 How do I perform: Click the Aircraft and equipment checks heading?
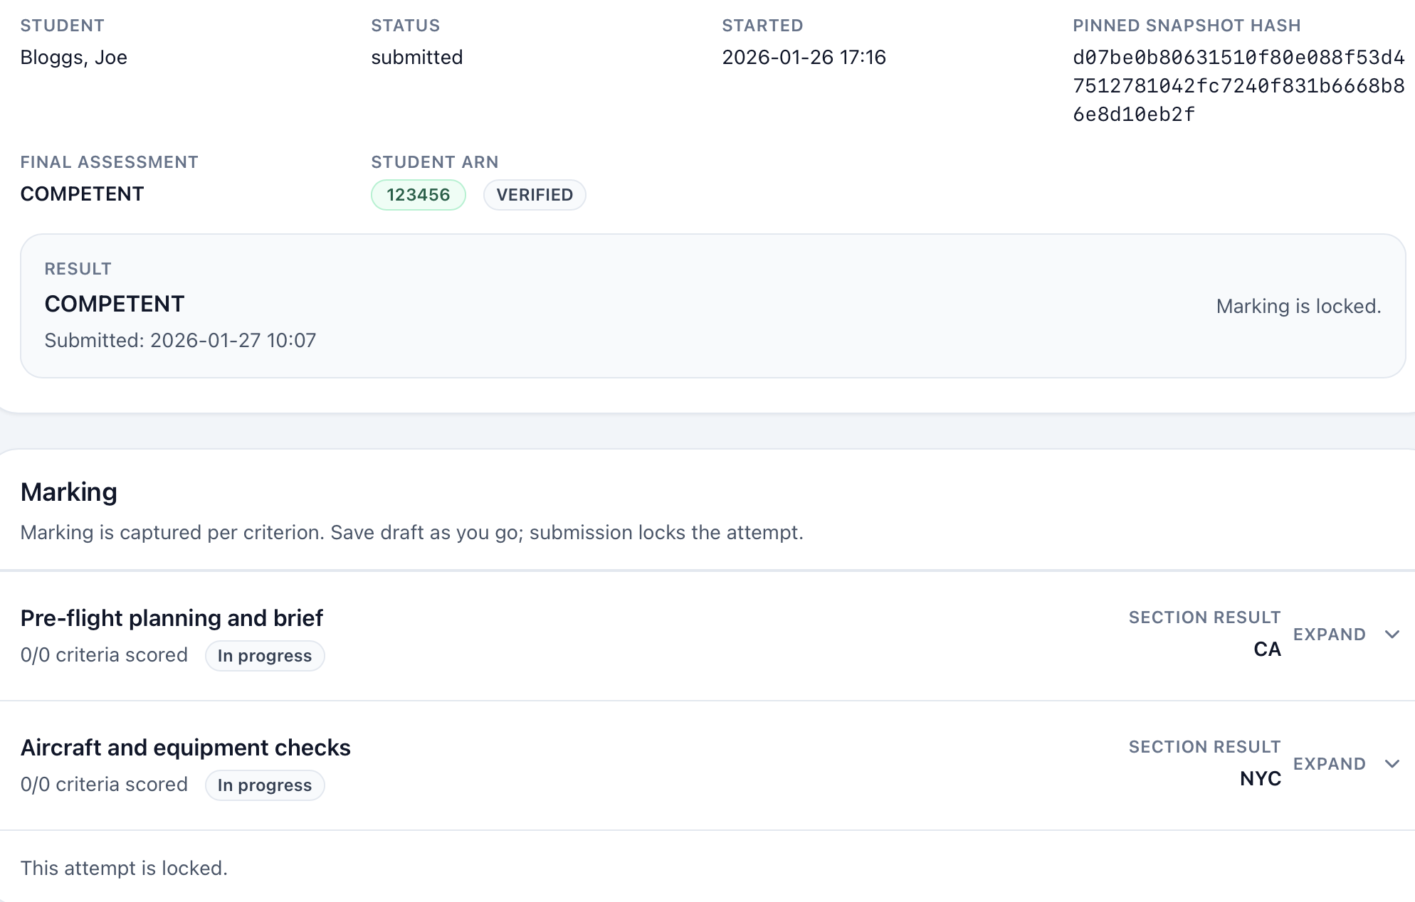point(185,748)
